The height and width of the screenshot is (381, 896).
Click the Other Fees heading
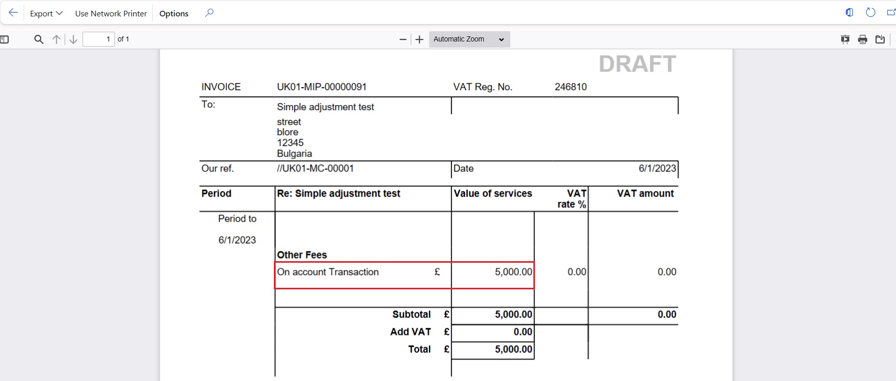click(x=302, y=255)
